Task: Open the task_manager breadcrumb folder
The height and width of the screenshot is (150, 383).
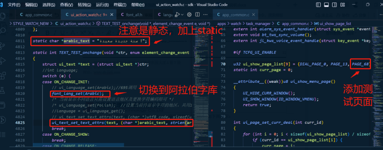Action: (x=258, y=24)
